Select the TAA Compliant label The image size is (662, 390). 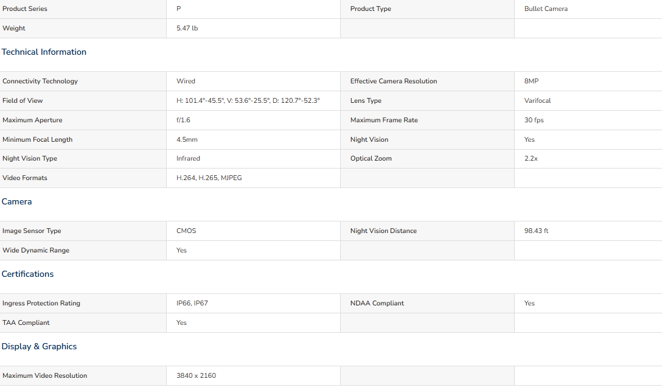[x=26, y=322]
